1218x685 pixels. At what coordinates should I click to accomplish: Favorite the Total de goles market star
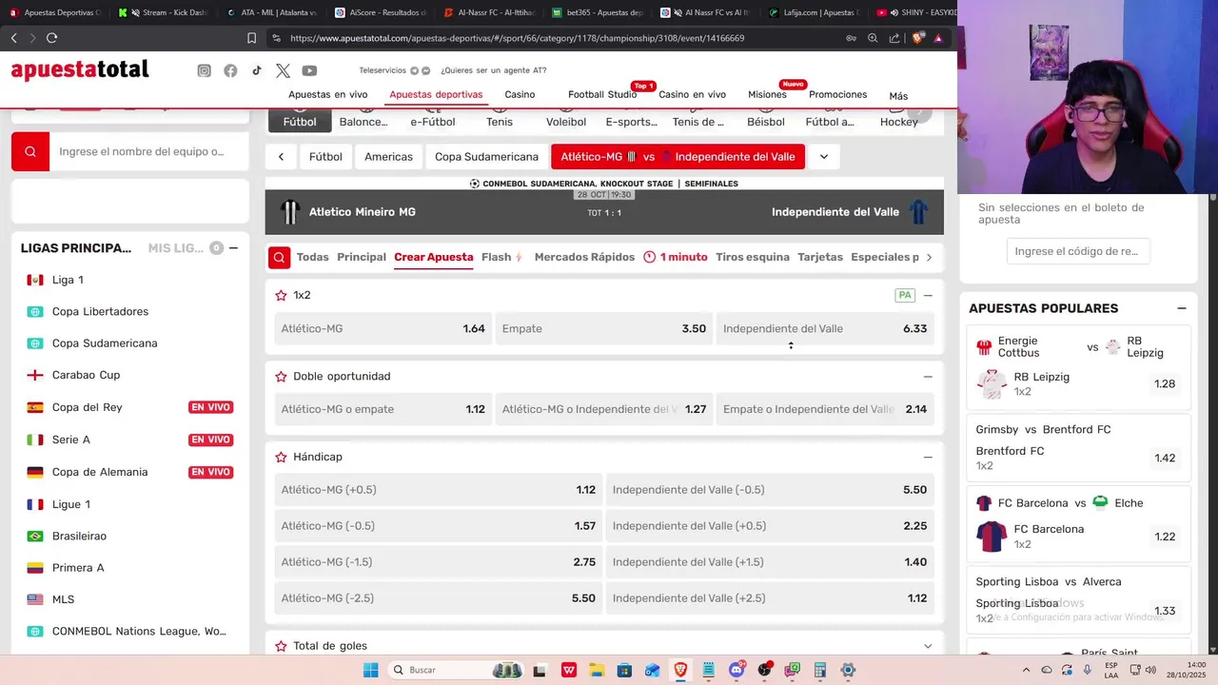281,646
